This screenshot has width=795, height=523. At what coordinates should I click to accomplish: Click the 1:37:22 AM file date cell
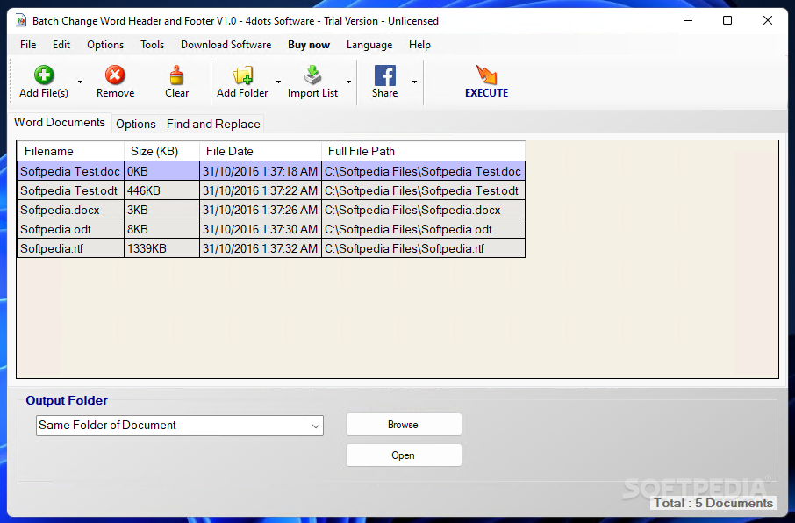(x=261, y=190)
